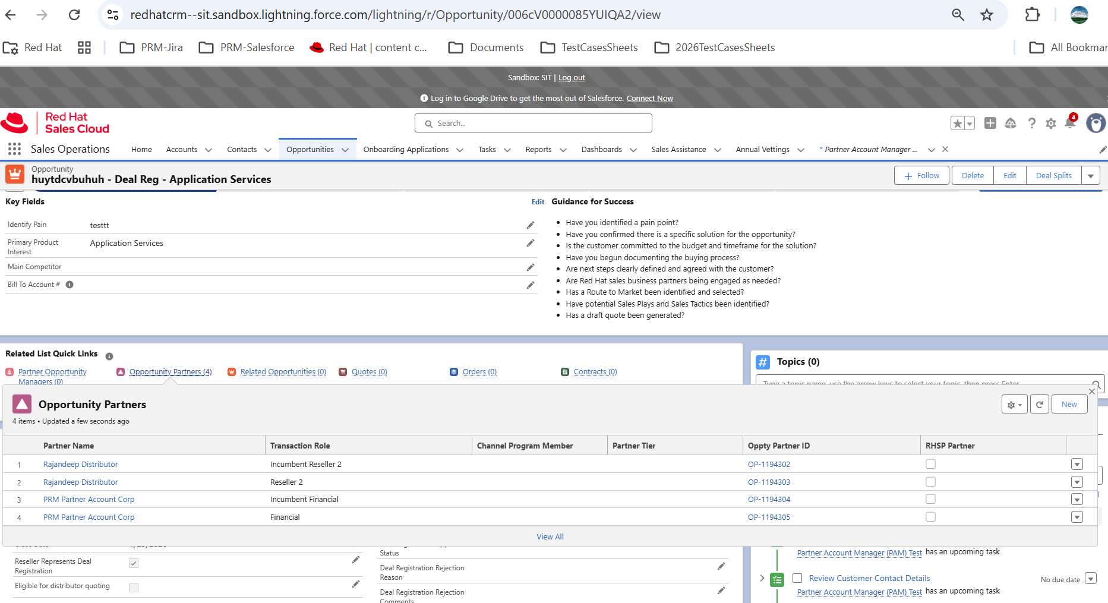1108x603 pixels.
Task: Open PRM Partner Account Corp Financial row link
Action: [x=89, y=517]
